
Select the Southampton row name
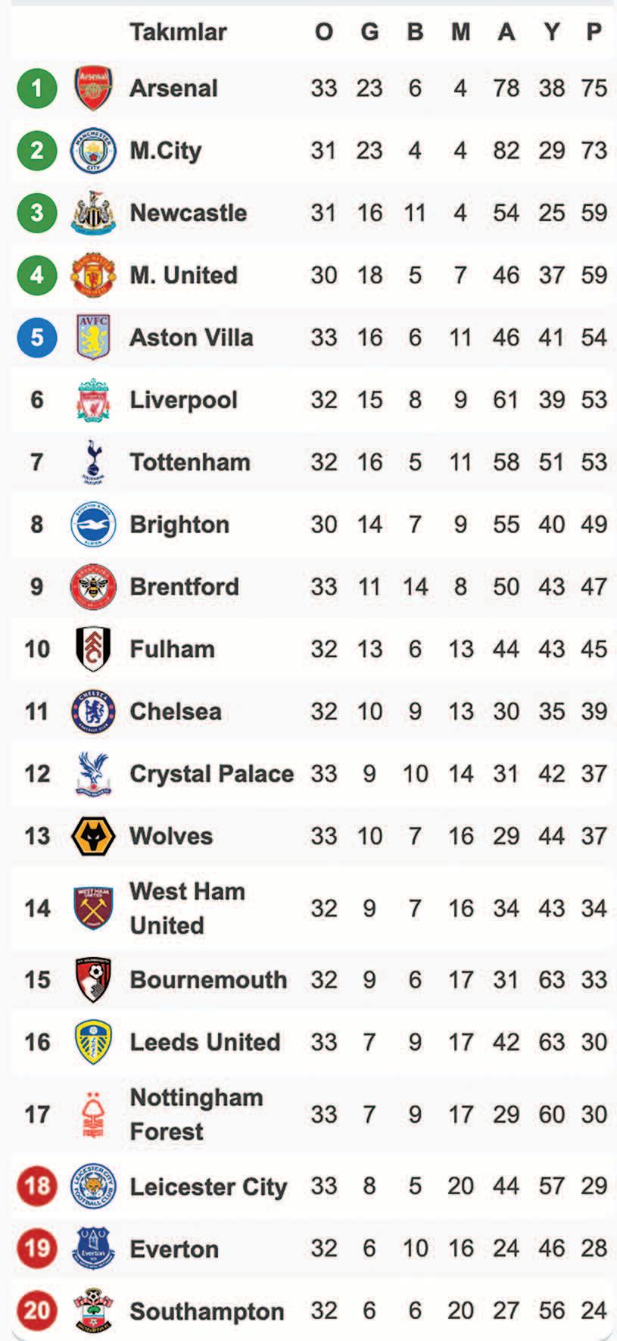click(x=207, y=1311)
